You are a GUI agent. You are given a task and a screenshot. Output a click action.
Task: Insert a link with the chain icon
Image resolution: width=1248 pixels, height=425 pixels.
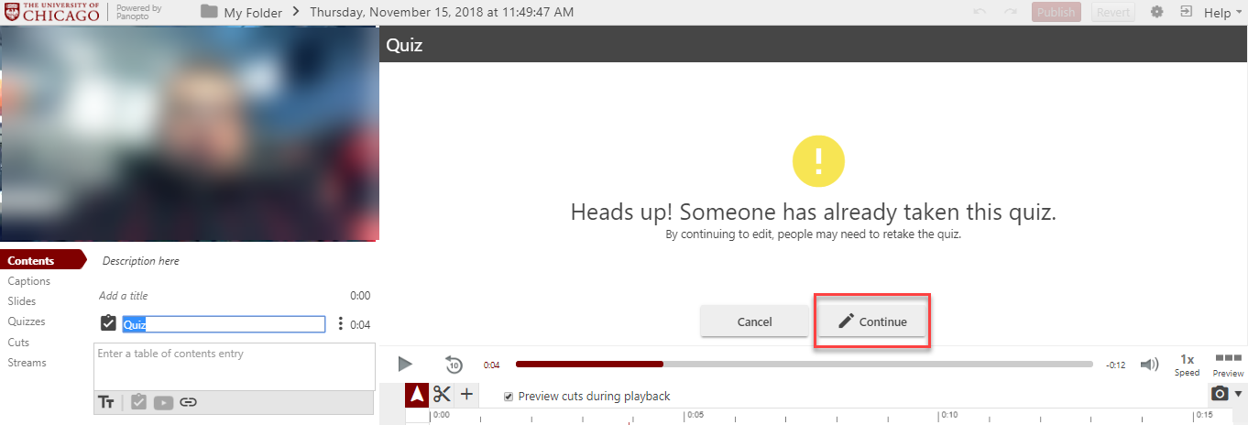(188, 402)
